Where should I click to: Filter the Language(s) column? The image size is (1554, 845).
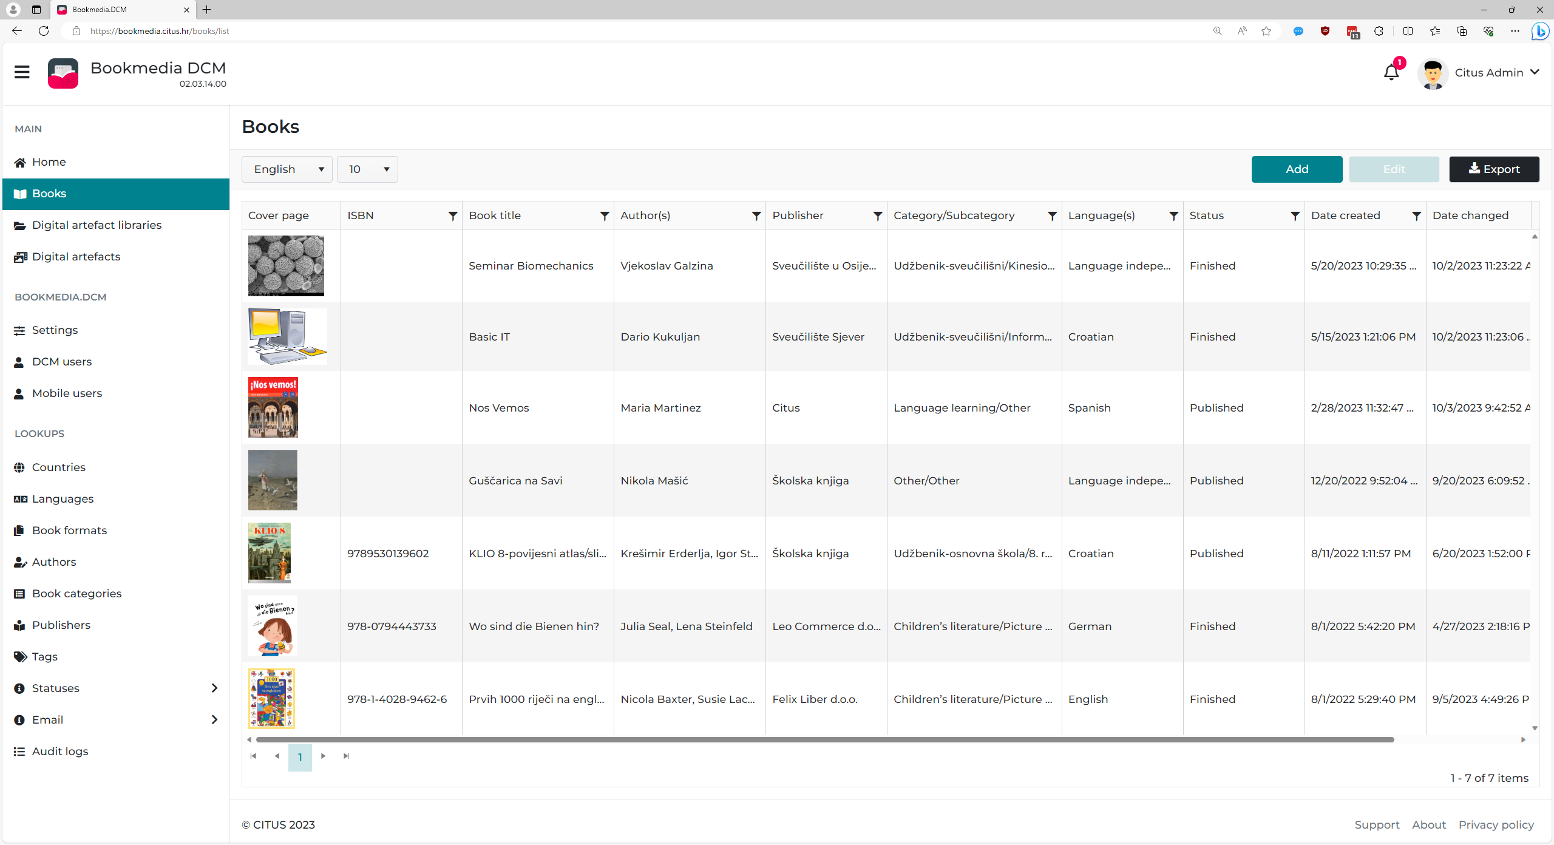point(1173,216)
